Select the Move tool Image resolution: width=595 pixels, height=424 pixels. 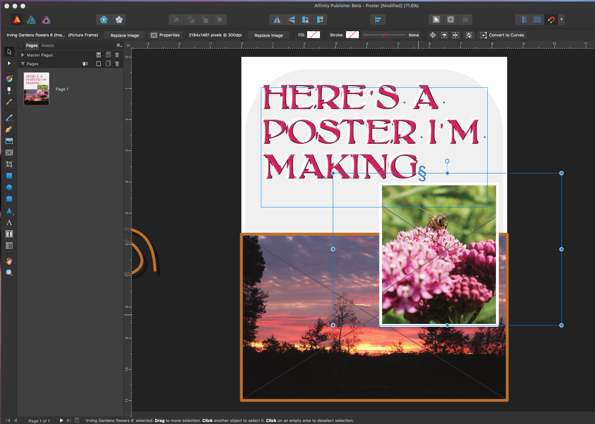(9, 52)
